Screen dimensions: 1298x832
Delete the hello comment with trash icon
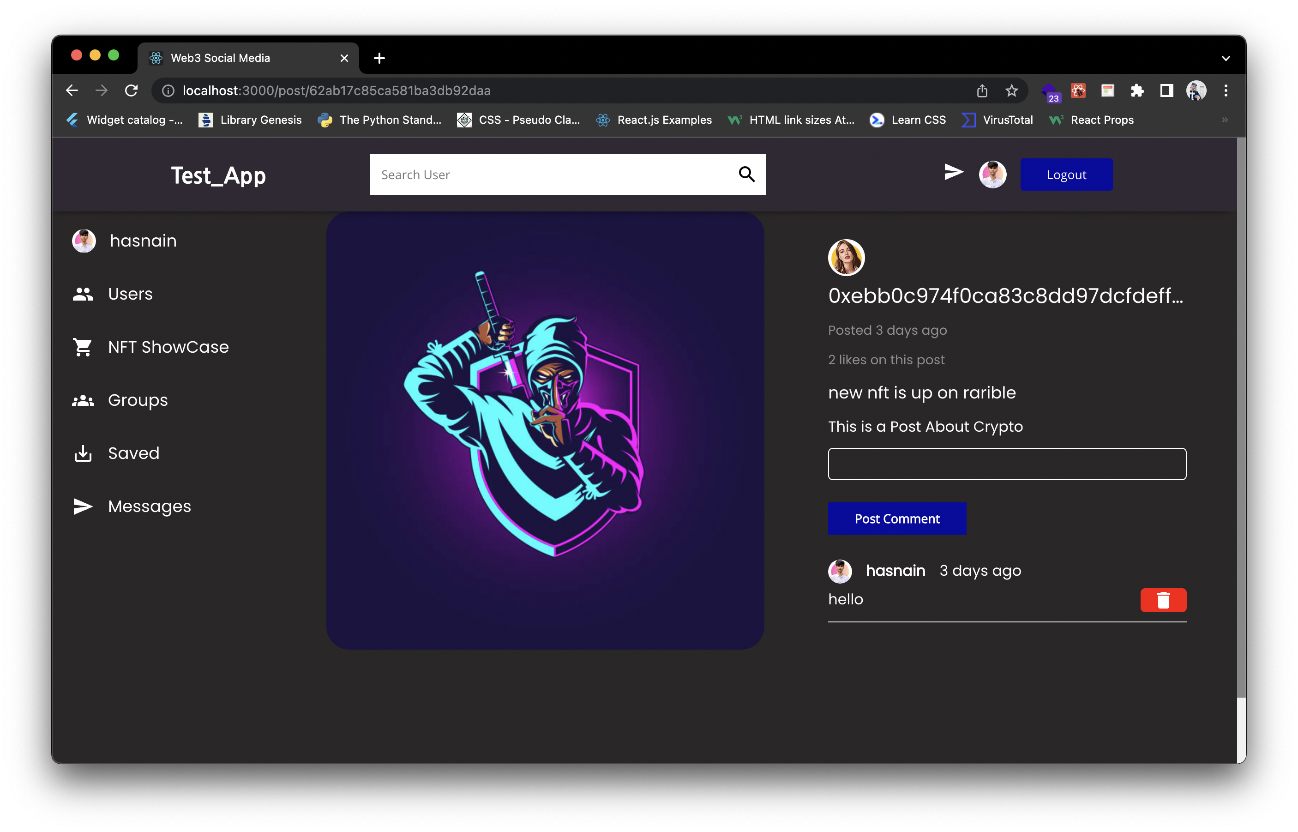pyautogui.click(x=1163, y=600)
